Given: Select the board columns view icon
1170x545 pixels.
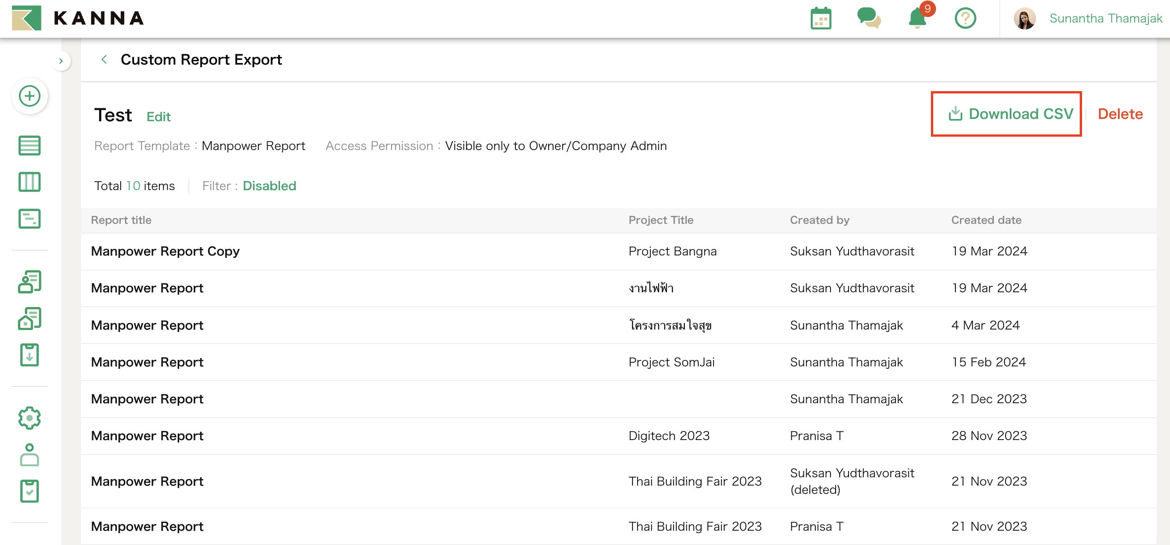Looking at the screenshot, I should tap(29, 182).
